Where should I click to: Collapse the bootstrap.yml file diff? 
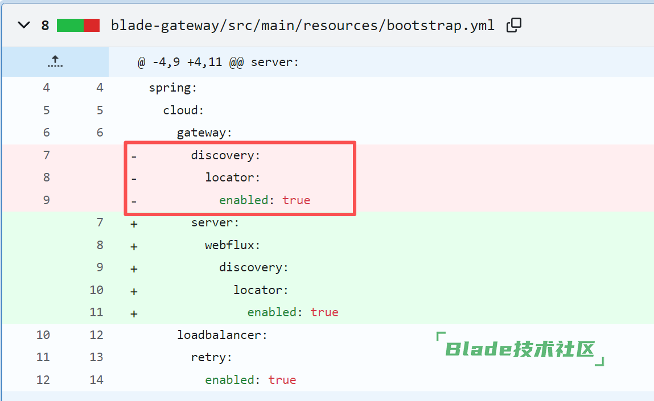24,26
